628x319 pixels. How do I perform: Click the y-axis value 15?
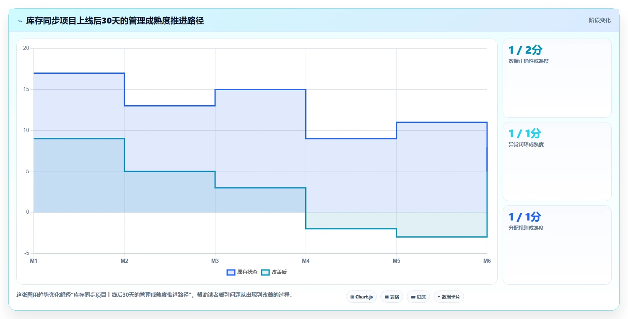point(26,89)
